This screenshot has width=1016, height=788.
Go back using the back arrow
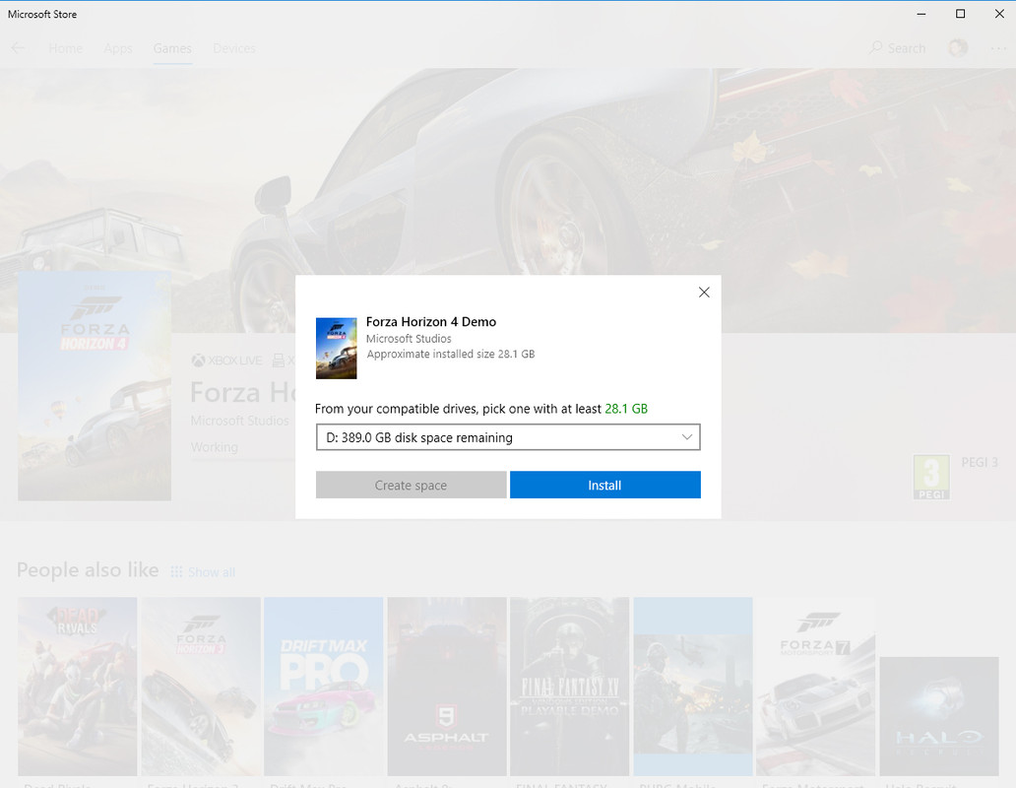pyautogui.click(x=18, y=48)
